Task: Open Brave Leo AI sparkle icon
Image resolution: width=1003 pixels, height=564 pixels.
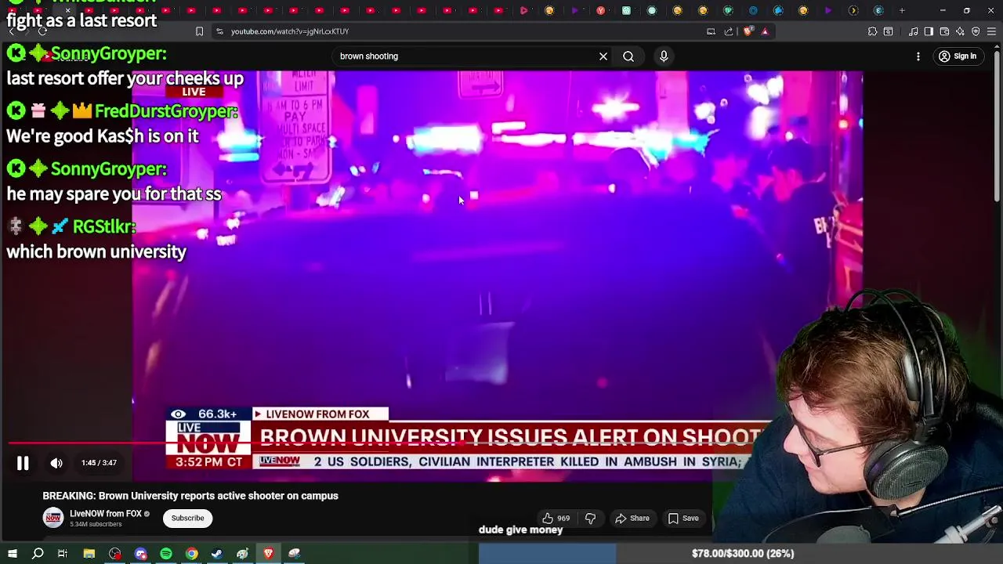Action: (x=960, y=31)
